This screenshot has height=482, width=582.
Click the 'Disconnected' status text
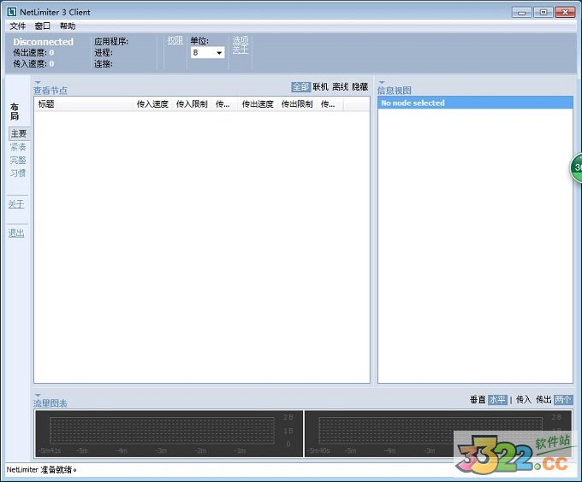[x=43, y=42]
